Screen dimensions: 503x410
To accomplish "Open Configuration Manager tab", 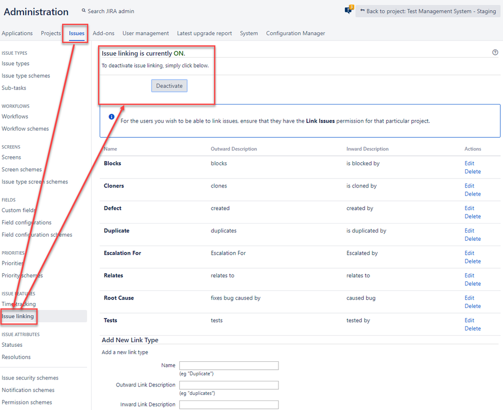I will tap(296, 33).
